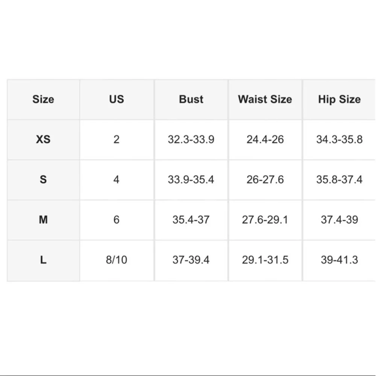Select the L size row label
376x376 pixels.
pyautogui.click(x=43, y=260)
